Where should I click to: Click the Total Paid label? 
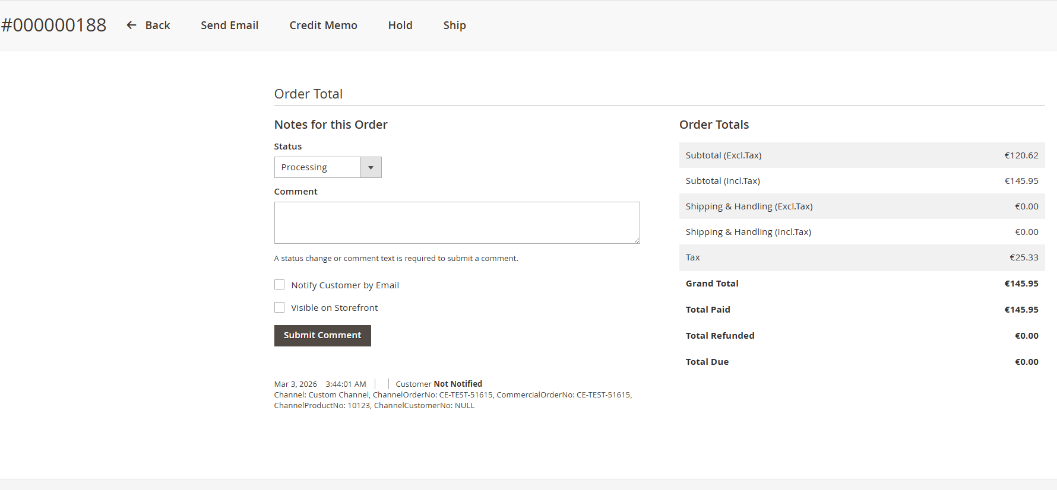(708, 310)
